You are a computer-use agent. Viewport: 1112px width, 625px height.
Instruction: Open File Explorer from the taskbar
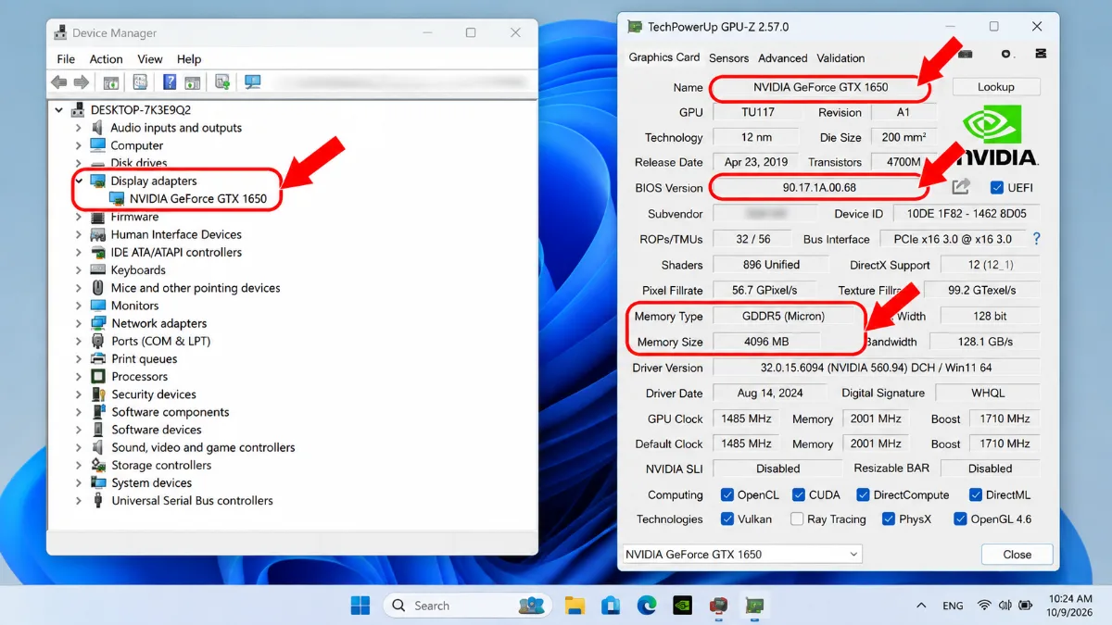pos(575,606)
